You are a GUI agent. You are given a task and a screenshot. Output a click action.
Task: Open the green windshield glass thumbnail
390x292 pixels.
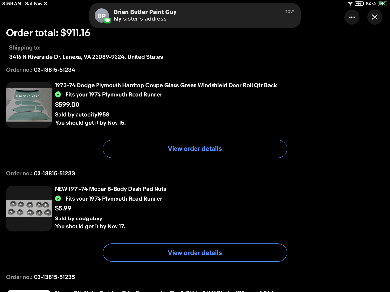tap(29, 105)
